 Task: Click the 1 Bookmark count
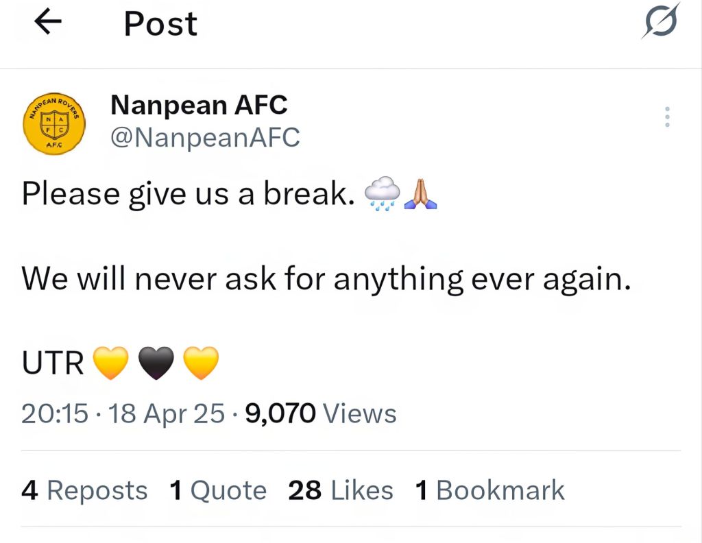click(x=489, y=490)
